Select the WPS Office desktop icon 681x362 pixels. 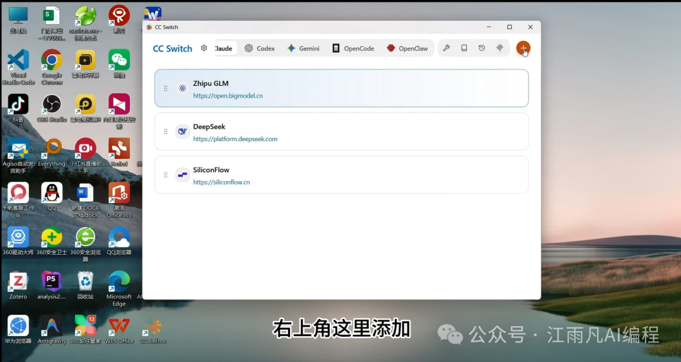pos(119,329)
